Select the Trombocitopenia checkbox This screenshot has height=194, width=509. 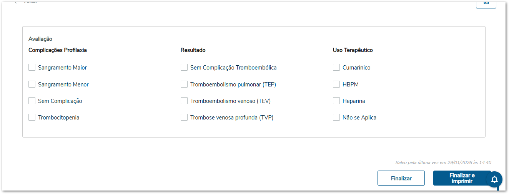pos(32,118)
